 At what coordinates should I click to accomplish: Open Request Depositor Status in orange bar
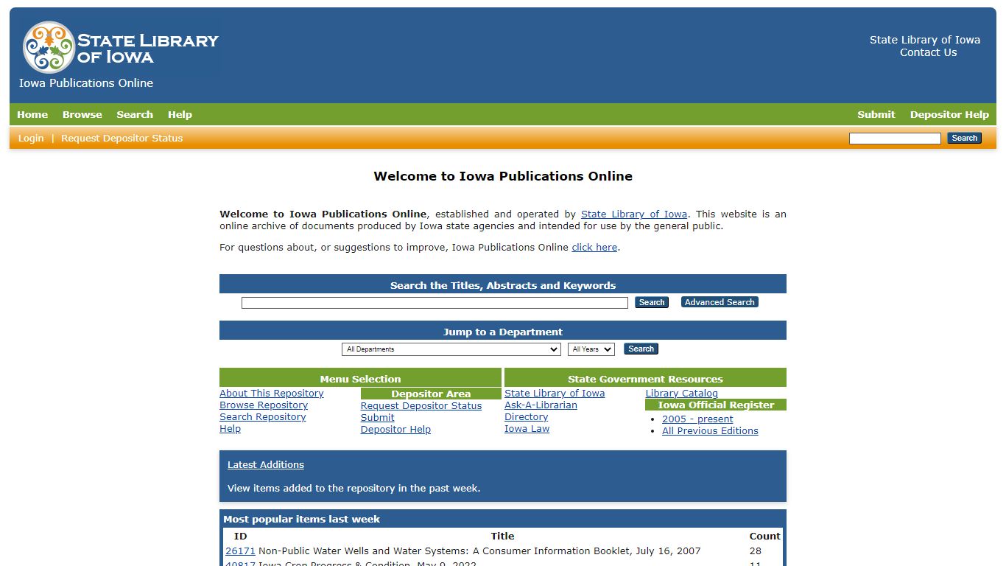click(122, 138)
